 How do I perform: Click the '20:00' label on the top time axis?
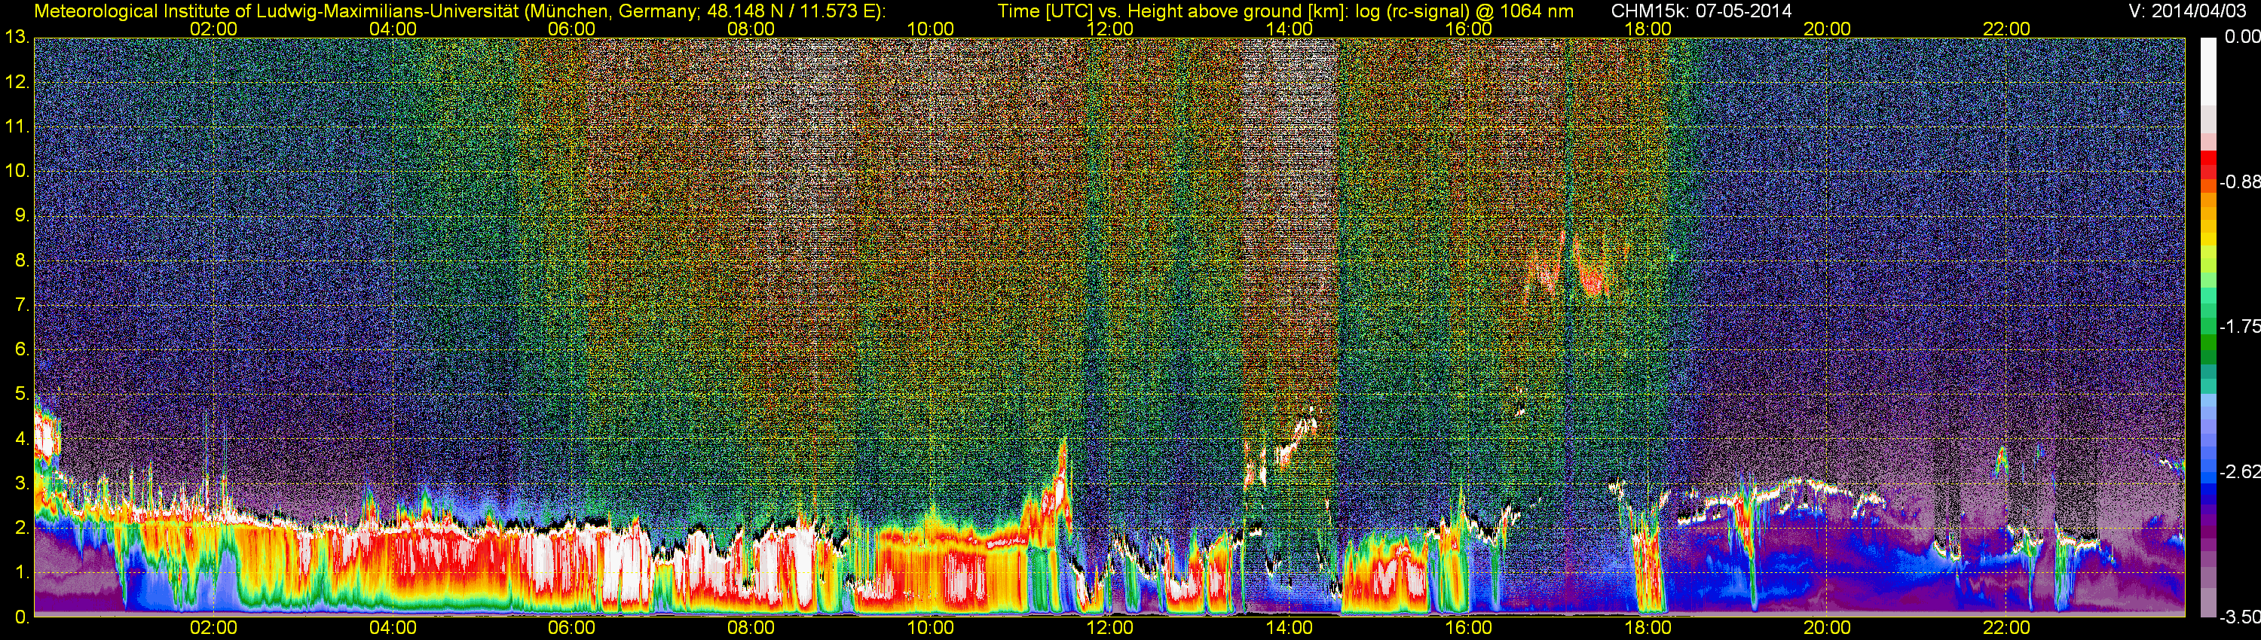pos(1828,29)
